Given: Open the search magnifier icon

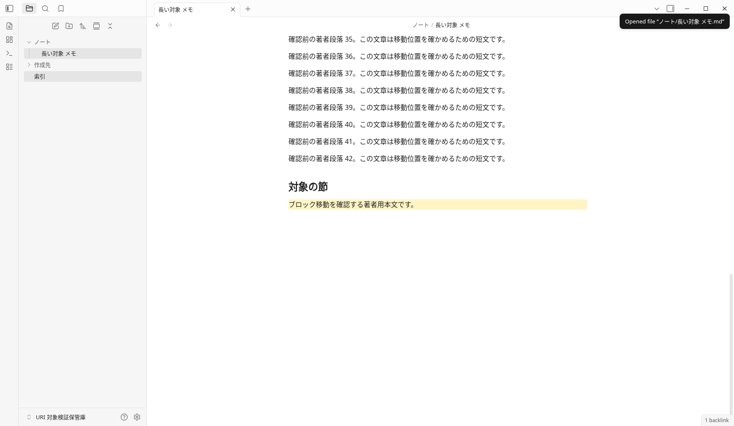Looking at the screenshot, I should (45, 9).
